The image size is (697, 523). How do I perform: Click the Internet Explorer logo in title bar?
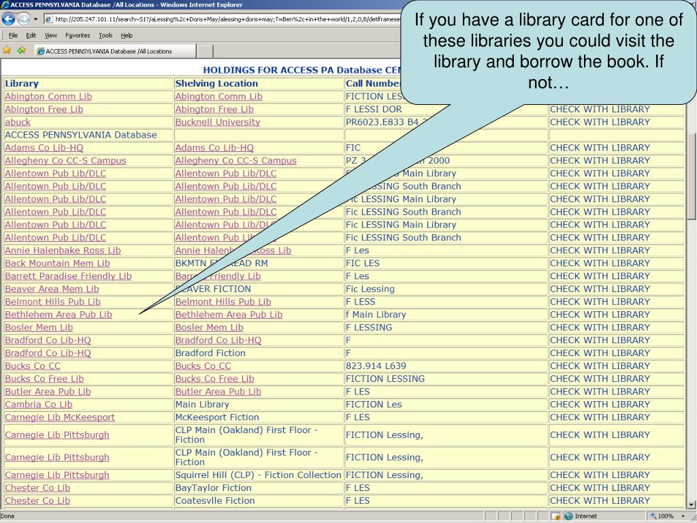5,5
